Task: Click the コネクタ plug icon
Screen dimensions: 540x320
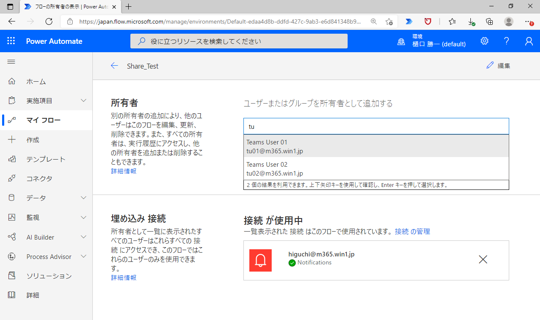Action: (12, 179)
